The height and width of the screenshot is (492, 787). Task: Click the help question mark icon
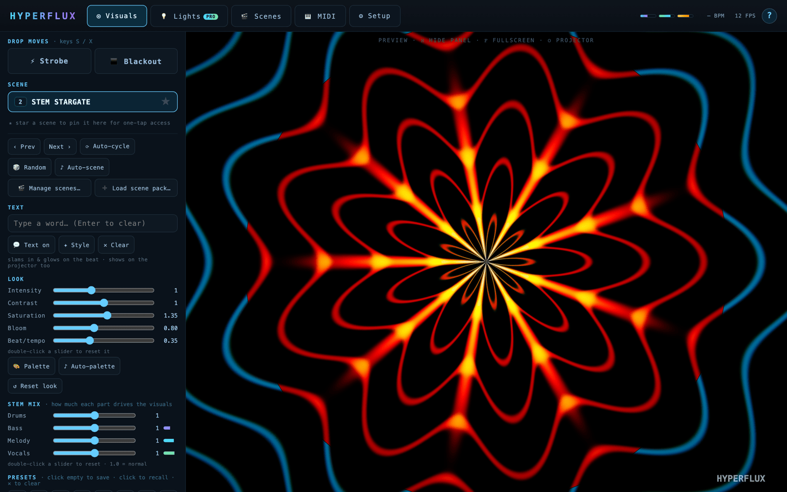tap(769, 16)
